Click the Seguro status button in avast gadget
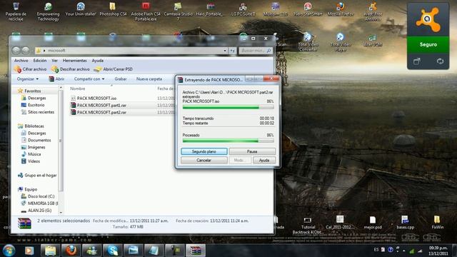The height and width of the screenshot is (257, 457). tap(428, 44)
